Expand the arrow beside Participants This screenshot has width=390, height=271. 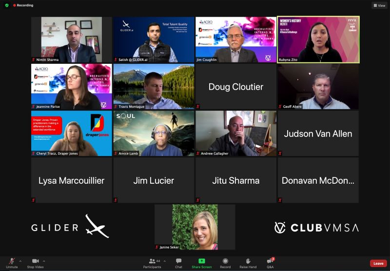click(x=165, y=261)
